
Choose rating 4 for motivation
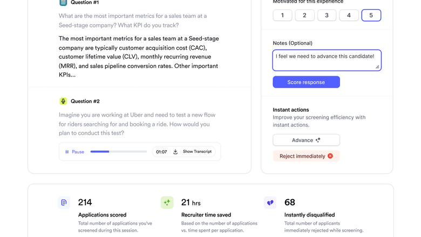[349, 15]
